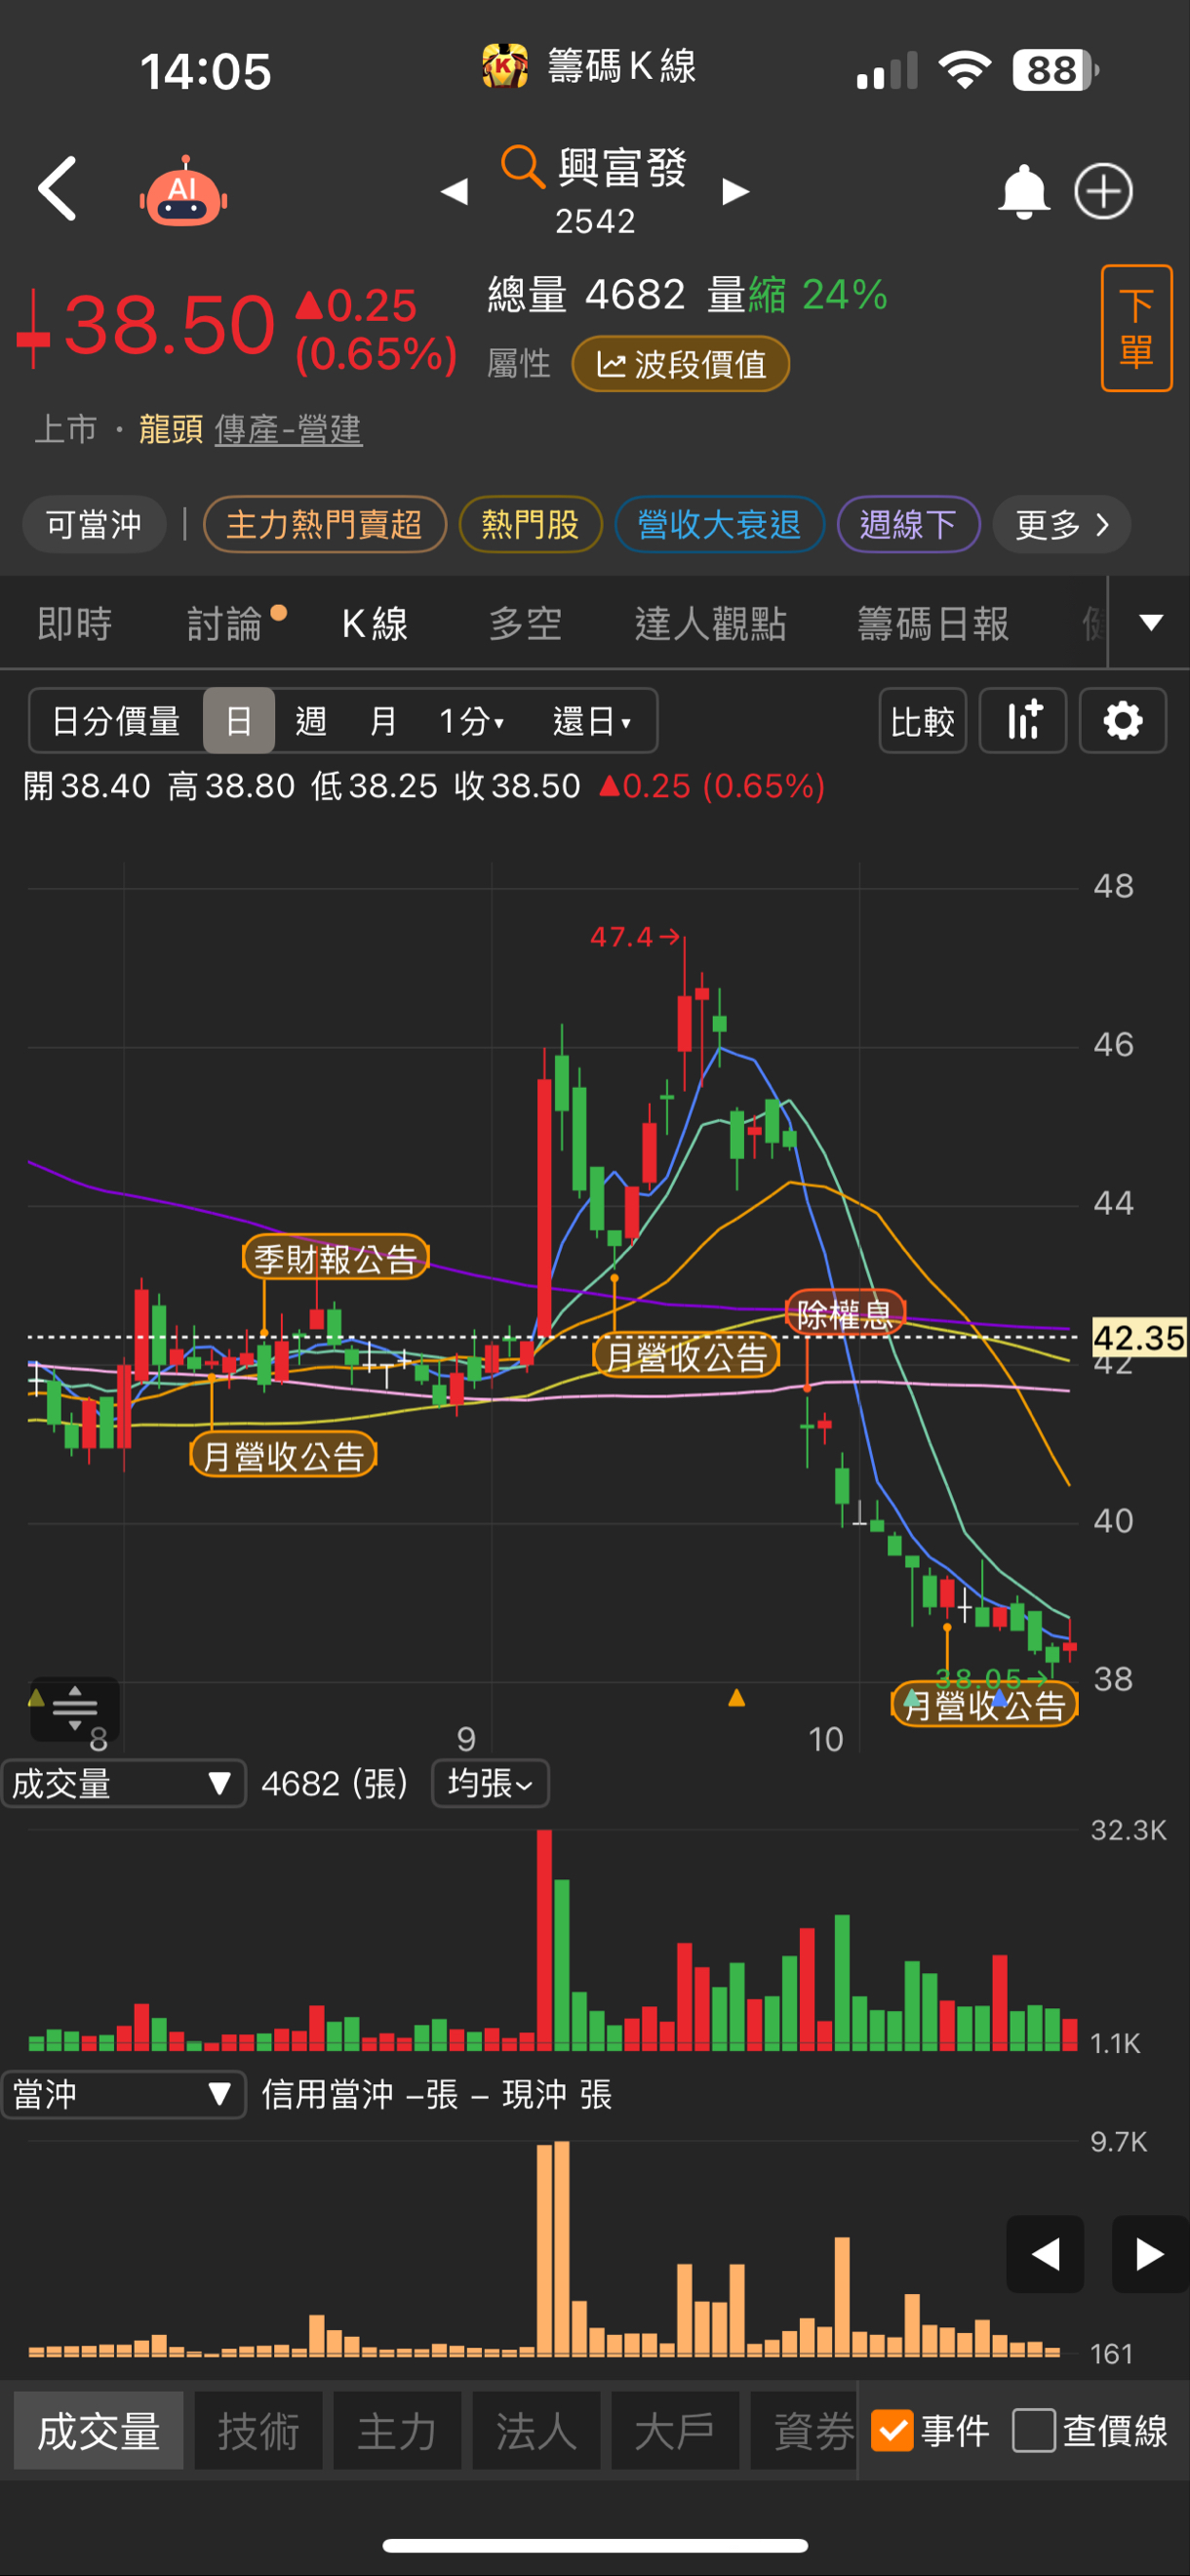Tap the orange triangle marker on time axis
Viewport: 1190px width, 2576px height.
(x=737, y=1697)
